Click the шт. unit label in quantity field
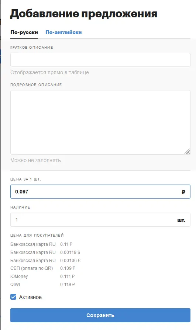This screenshot has height=330, width=196. point(181,220)
